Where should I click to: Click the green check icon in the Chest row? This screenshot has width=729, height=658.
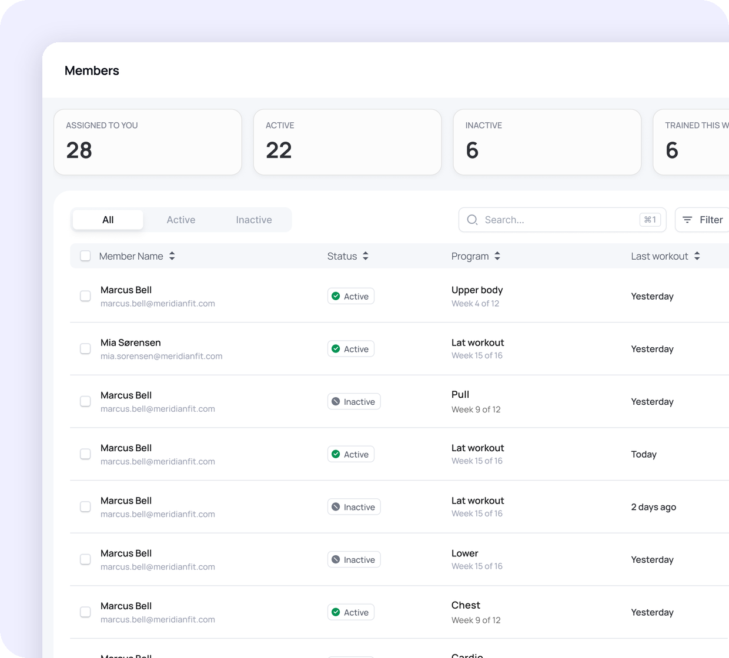pyautogui.click(x=336, y=612)
